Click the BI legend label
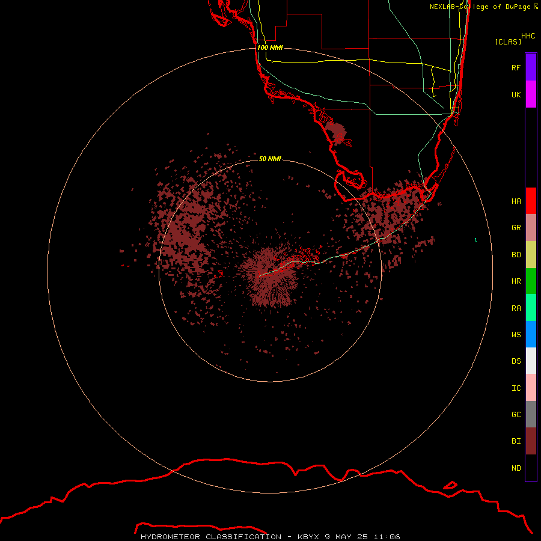The image size is (541, 541). click(x=516, y=441)
